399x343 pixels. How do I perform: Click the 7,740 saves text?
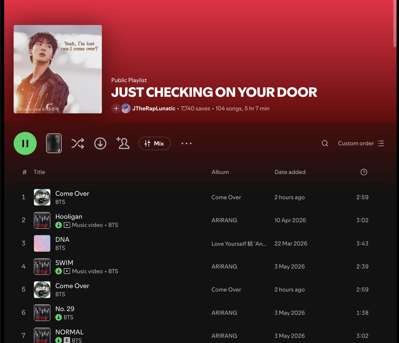(x=196, y=109)
